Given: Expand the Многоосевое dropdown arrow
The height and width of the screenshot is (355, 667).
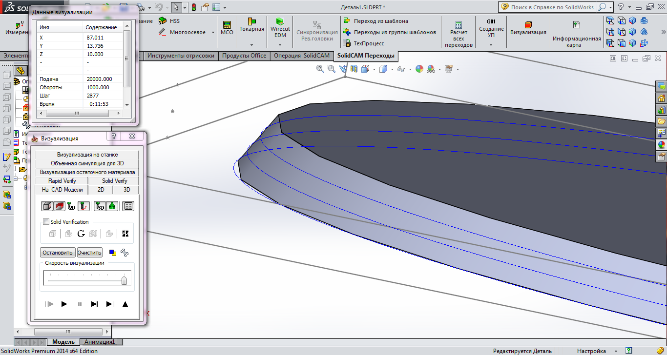Looking at the screenshot, I should (212, 33).
